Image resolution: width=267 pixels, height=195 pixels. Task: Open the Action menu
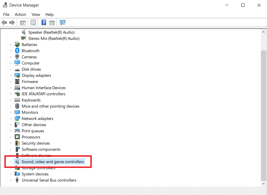pos(20,15)
